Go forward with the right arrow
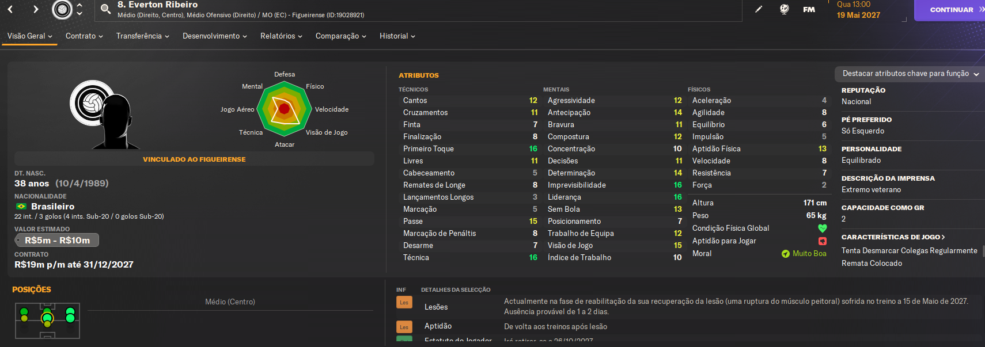The image size is (985, 347). tap(36, 9)
